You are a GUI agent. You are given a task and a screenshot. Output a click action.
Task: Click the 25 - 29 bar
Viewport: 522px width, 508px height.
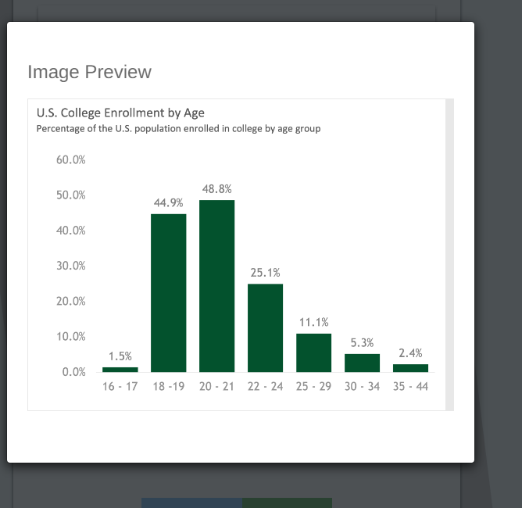pos(313,352)
